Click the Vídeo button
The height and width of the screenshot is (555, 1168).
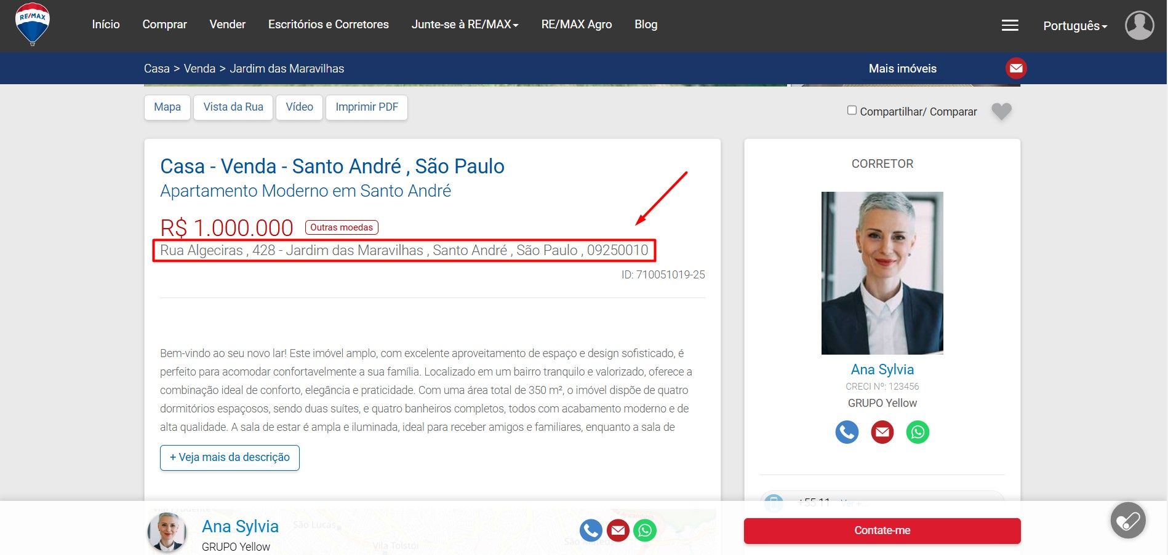[300, 107]
